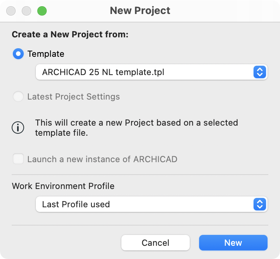Click the Work Environment Profile label
280x259 pixels.
point(63,186)
